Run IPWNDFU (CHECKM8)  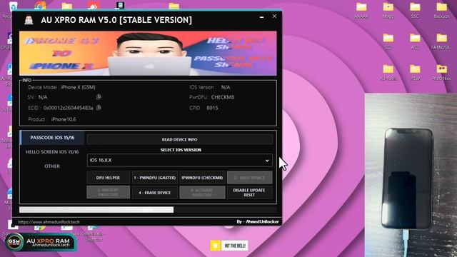click(x=202, y=178)
